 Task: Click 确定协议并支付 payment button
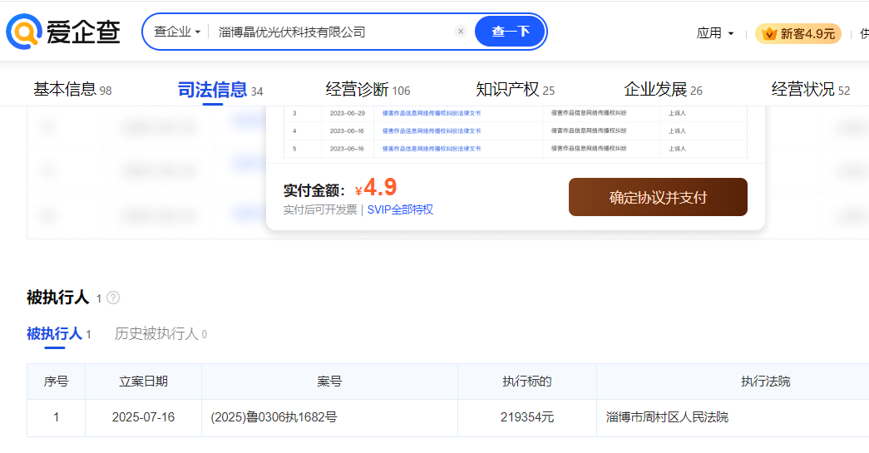tap(658, 197)
